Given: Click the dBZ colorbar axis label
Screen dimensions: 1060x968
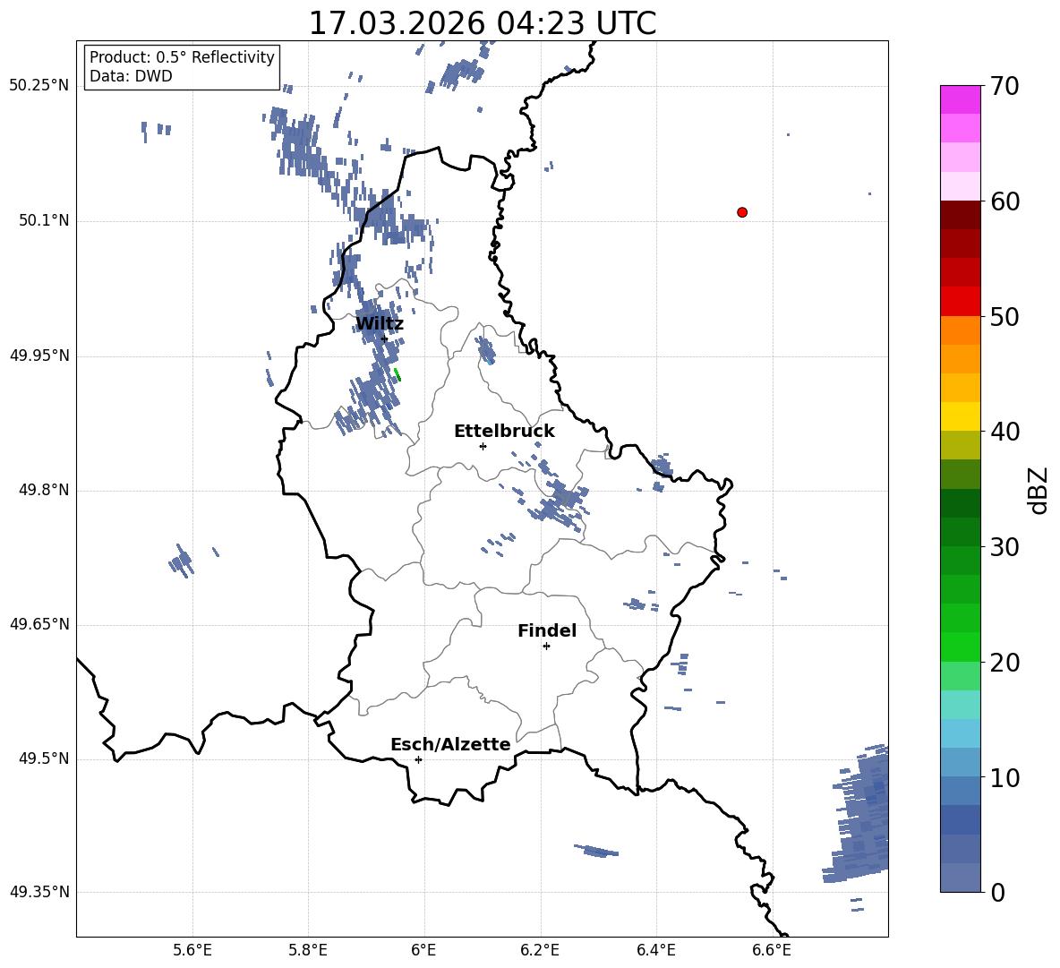Looking at the screenshot, I should click(1039, 490).
